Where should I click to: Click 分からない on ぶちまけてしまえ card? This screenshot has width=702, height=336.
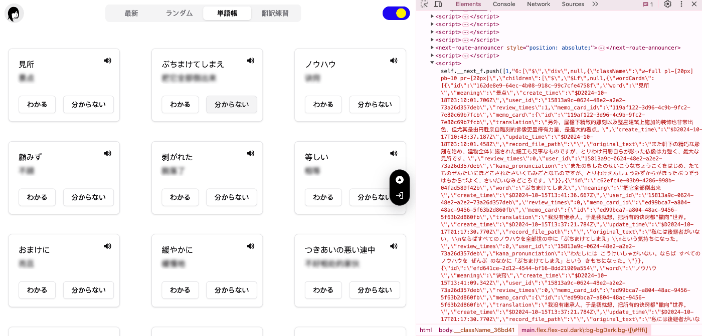pos(232,105)
